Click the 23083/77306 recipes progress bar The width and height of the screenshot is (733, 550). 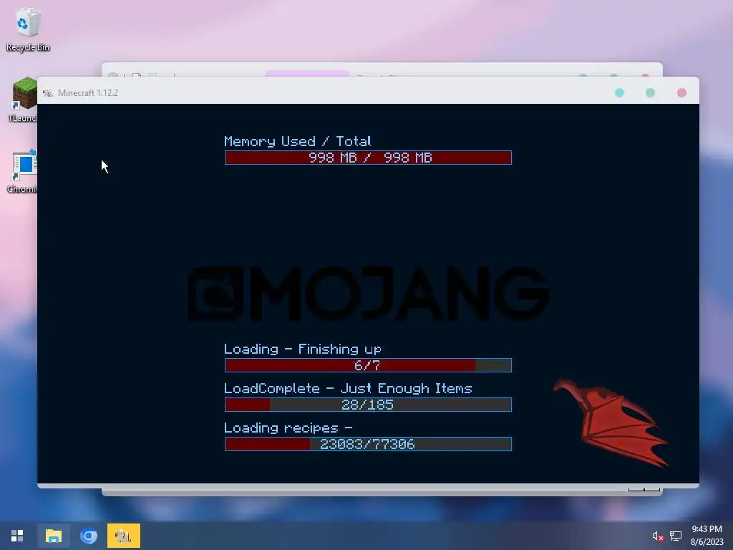click(368, 444)
